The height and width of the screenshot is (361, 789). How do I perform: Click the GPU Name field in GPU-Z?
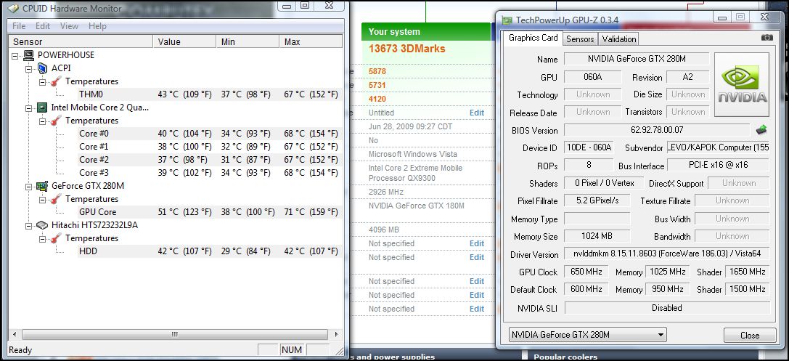[637, 59]
